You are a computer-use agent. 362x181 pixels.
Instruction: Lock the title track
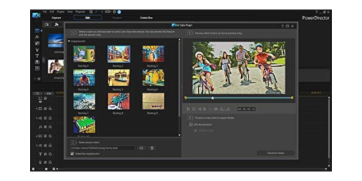click(50, 154)
